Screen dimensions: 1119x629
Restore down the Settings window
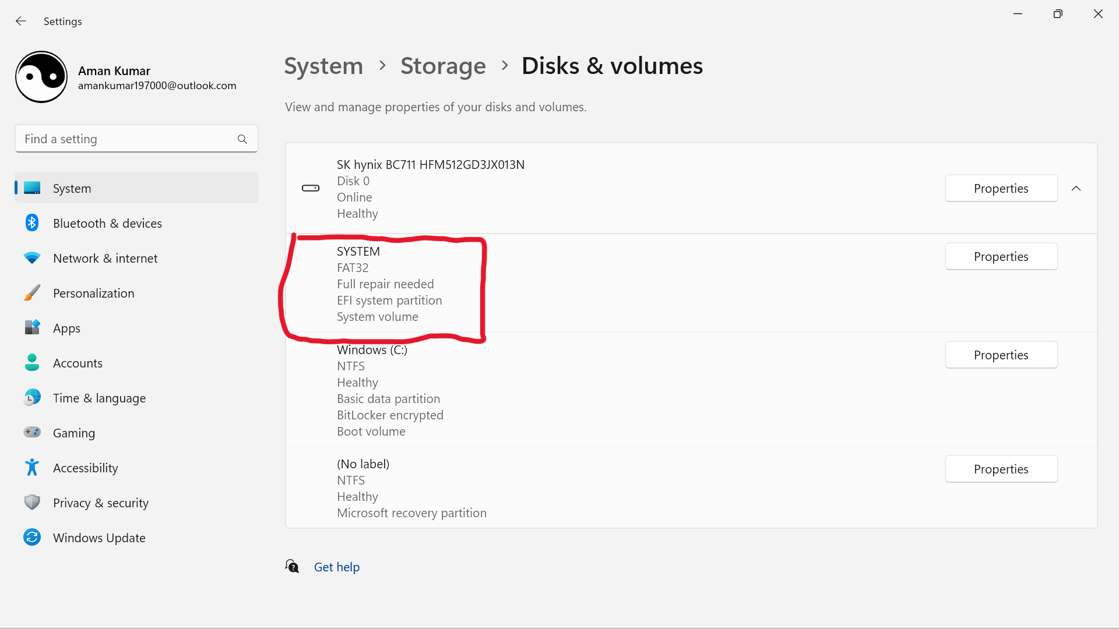(x=1058, y=14)
